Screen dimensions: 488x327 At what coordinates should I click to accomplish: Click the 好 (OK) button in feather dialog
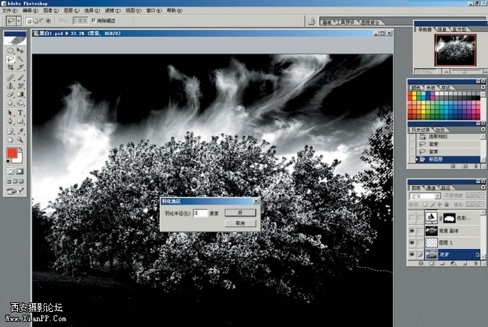[239, 213]
